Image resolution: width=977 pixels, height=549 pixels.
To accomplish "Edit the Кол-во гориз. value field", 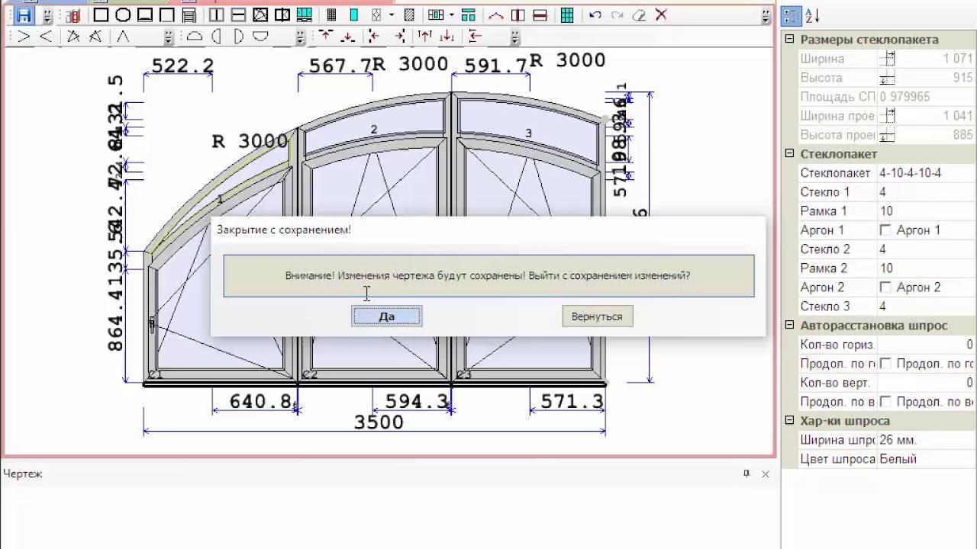I will 926,345.
